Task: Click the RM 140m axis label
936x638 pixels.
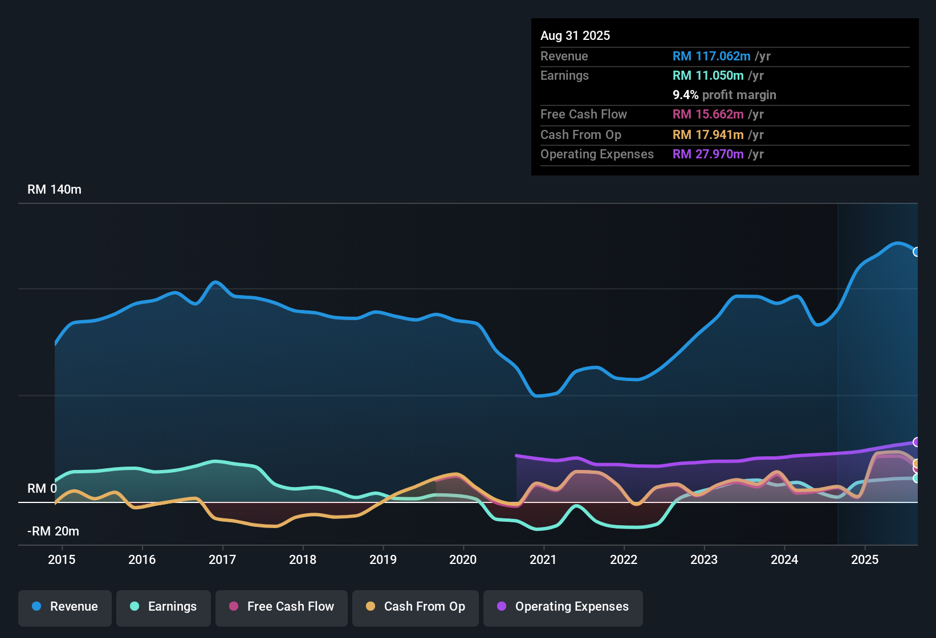Action: coord(55,189)
